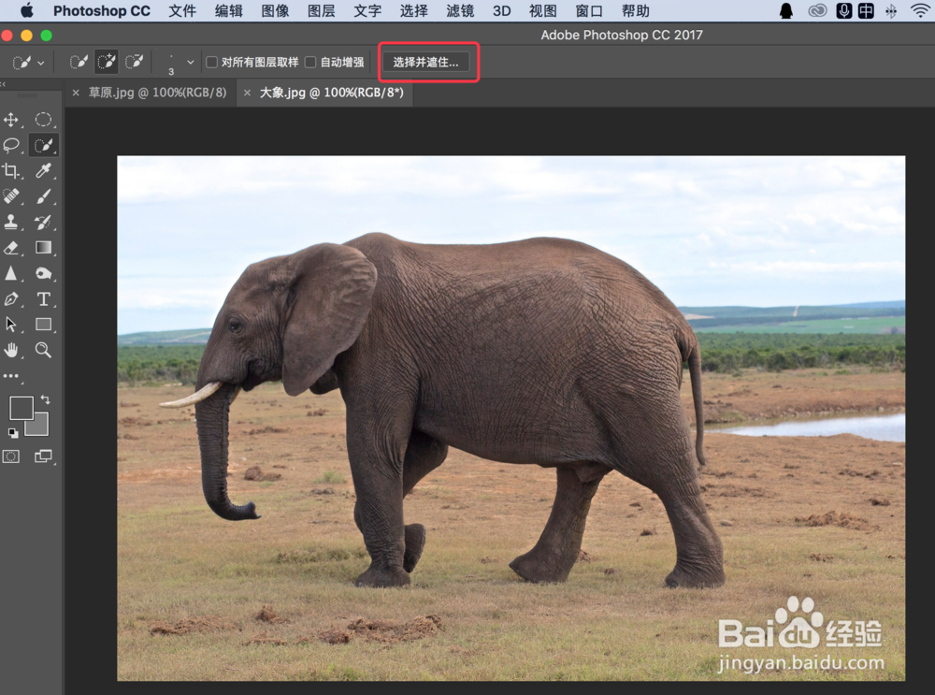The image size is (935, 695).
Task: Select the Crop tool
Action: pos(11,171)
